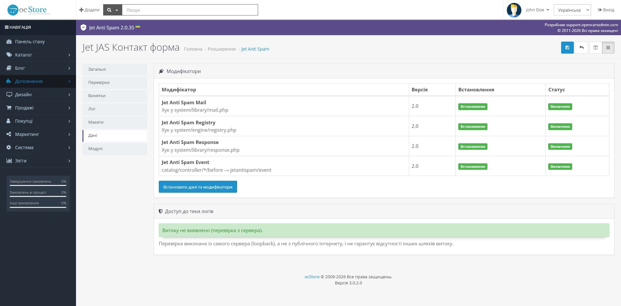
Task: Click the Замовлень в процесі progress bar
Action: pos(38,197)
